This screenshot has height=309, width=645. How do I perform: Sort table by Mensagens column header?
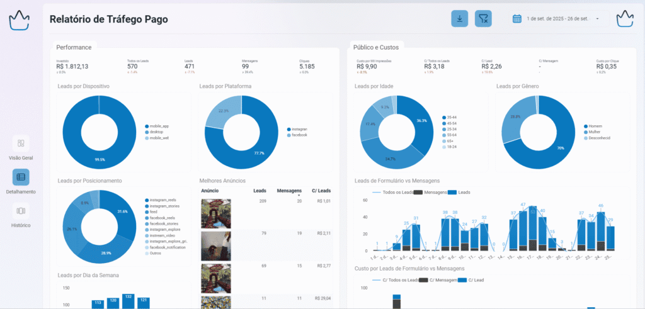click(289, 191)
